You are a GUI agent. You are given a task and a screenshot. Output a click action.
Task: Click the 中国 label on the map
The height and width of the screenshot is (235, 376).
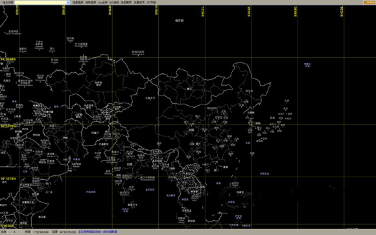pos(191,130)
